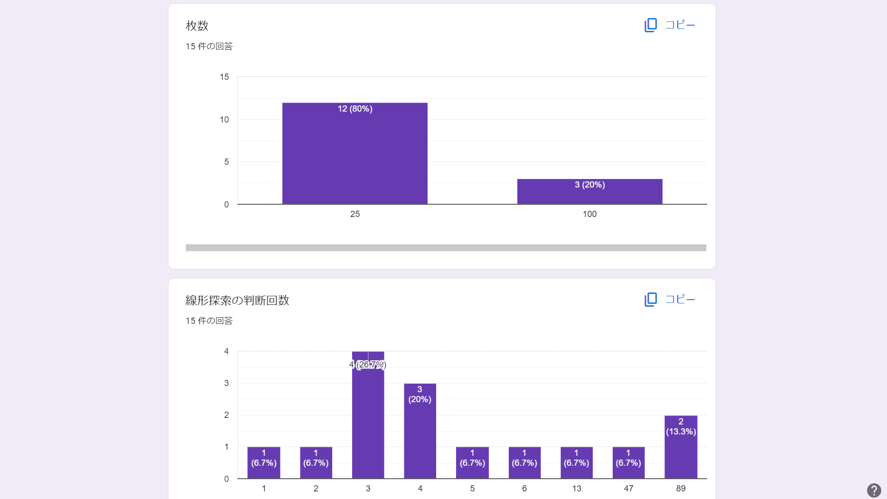Click the bar above x-axis label 2

click(316, 462)
